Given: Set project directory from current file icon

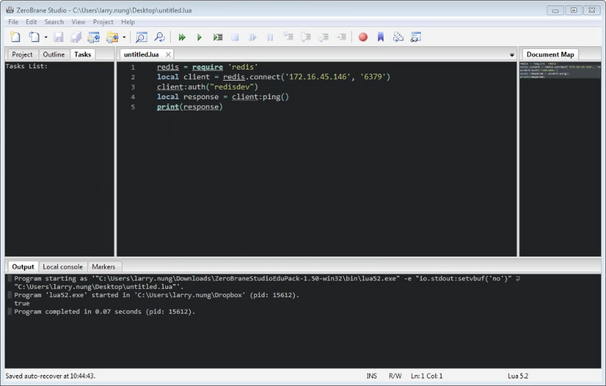Looking at the screenshot, I should [94, 37].
